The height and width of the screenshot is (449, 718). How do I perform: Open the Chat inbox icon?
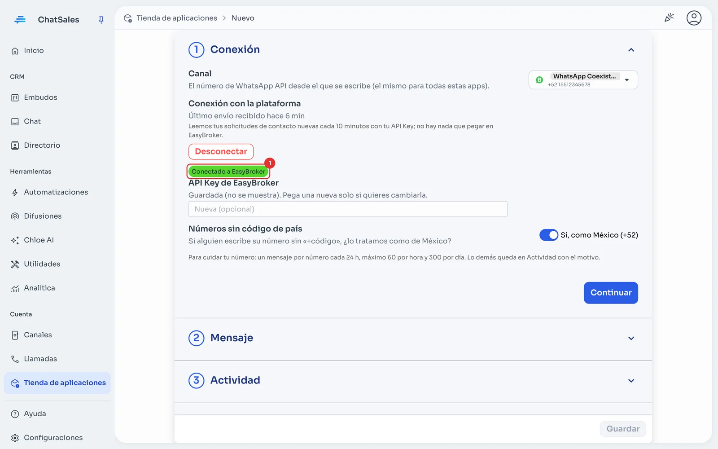[x=15, y=122]
